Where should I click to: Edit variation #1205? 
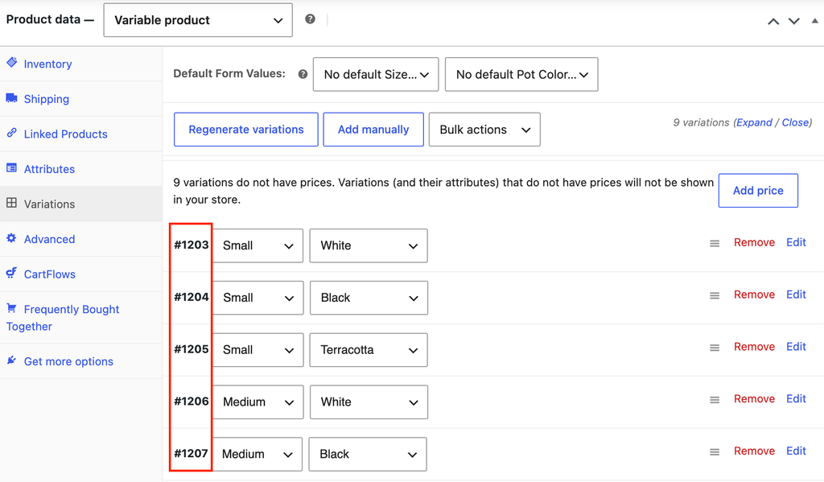click(x=796, y=346)
